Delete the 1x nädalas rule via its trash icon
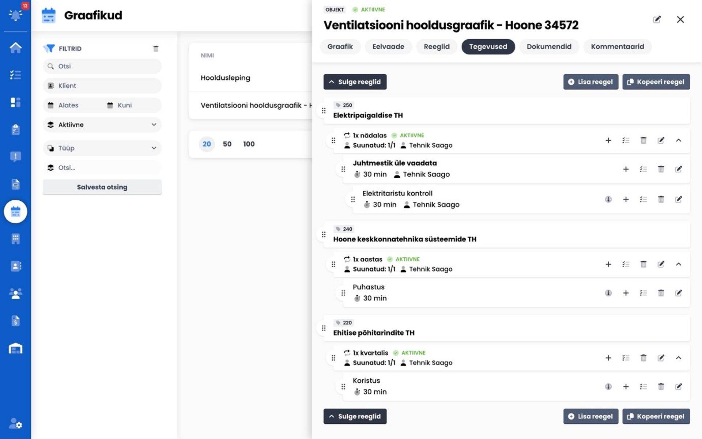The height and width of the screenshot is (439, 702). [x=643, y=140]
